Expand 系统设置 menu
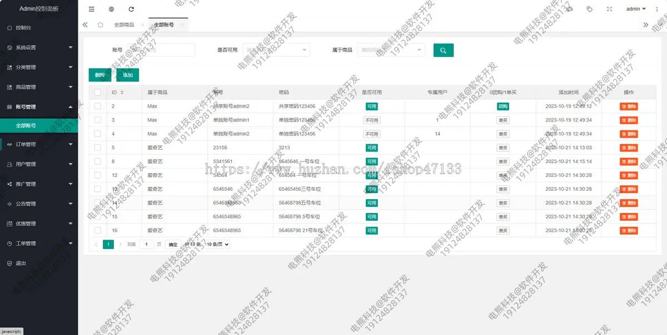The image size is (667, 335). [39, 47]
